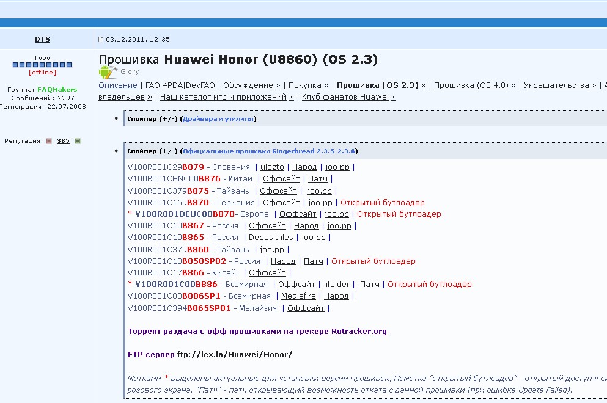Screen dimensions: 607x403
Task: Click Народ link for B886SP1 Всемирная
Action: click(x=336, y=296)
